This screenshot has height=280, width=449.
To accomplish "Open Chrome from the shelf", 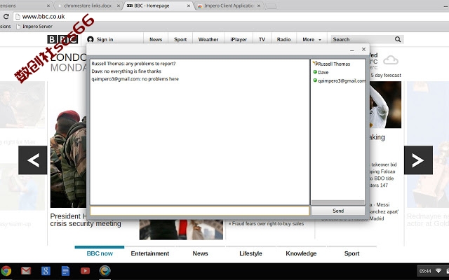I will (x=6, y=271).
